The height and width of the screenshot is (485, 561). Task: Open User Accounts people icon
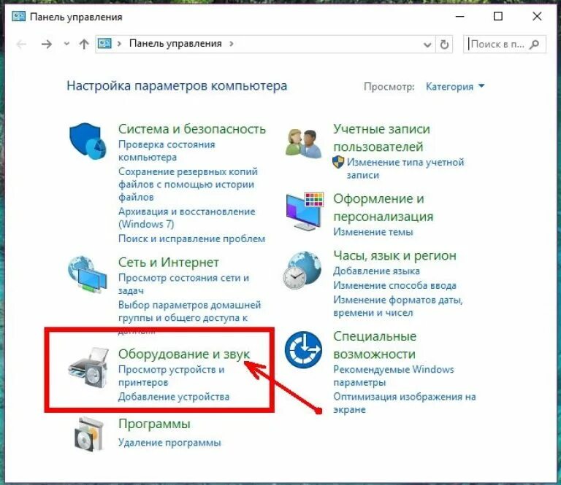(x=304, y=143)
